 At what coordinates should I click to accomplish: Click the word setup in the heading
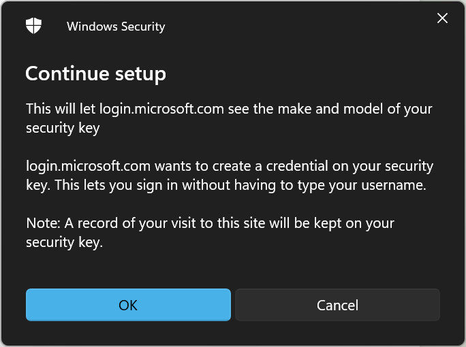[x=140, y=74]
